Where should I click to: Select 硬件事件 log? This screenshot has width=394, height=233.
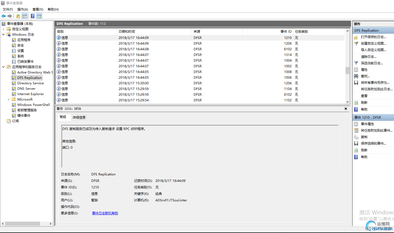[24, 116]
